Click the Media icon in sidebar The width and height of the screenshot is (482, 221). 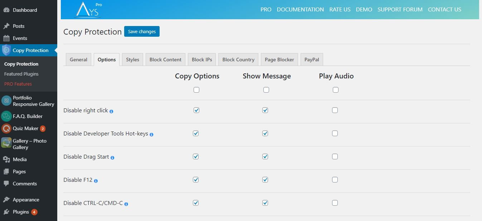click(x=6, y=159)
